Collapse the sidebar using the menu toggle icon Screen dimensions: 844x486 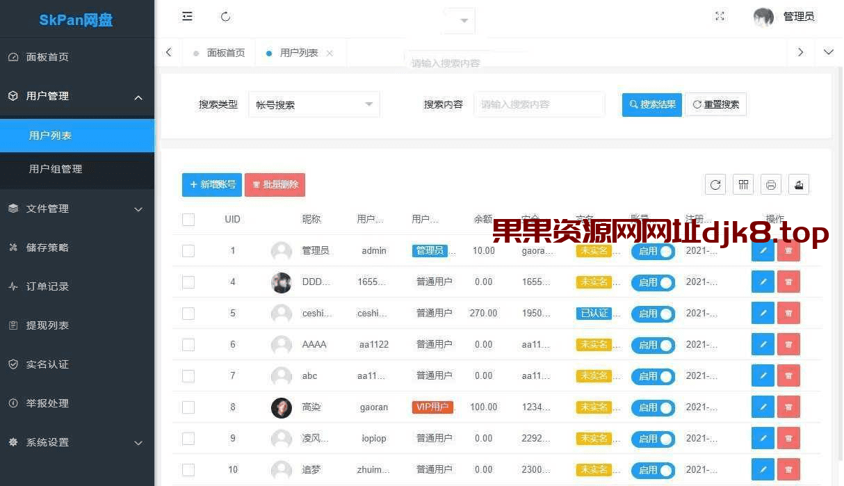tap(187, 16)
